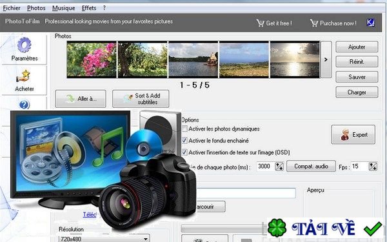The image size is (387, 242).
Task: Toggle Activer l'insertion de texte (OSD) checkbox
Action: pyautogui.click(x=184, y=152)
